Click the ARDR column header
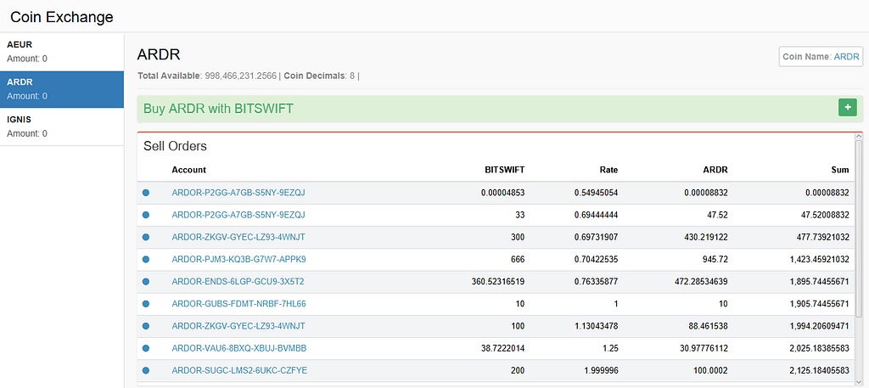 pos(716,170)
